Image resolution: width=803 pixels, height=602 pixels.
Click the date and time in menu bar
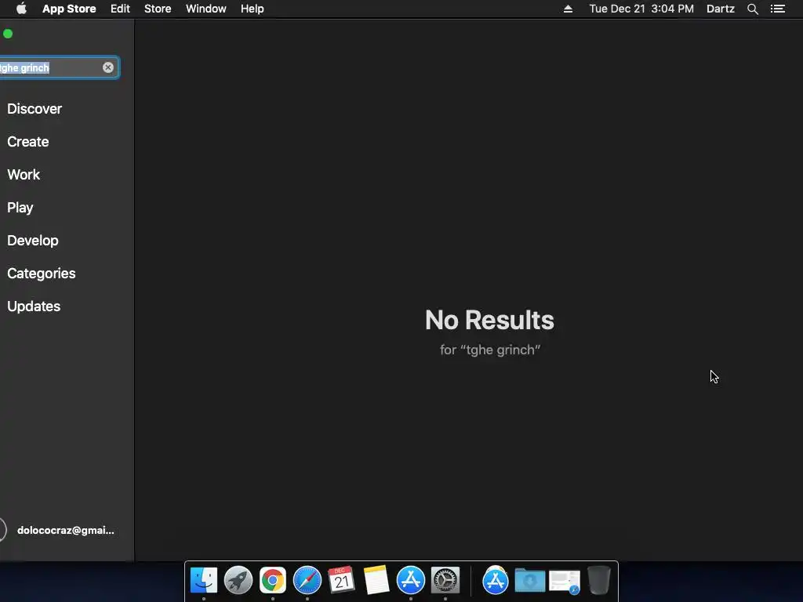tap(641, 9)
